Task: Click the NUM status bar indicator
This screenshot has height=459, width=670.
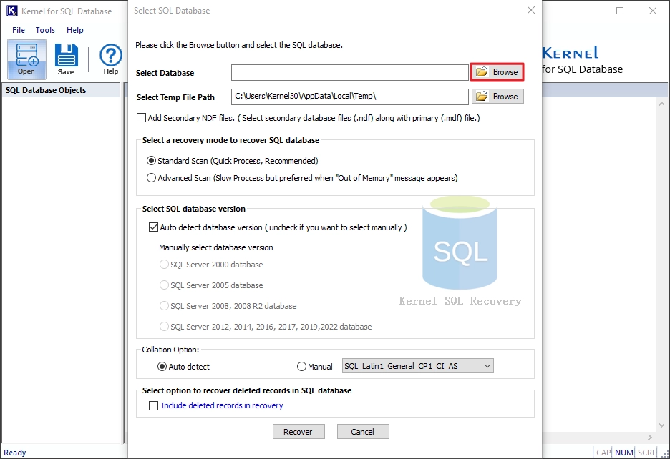Action: pos(624,453)
